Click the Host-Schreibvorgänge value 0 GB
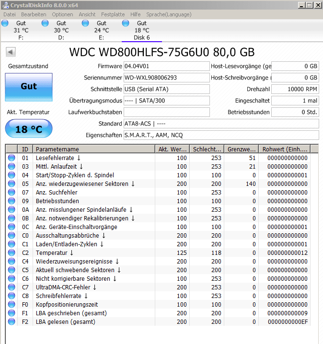Screen dimensions: 323x344 tap(295, 78)
